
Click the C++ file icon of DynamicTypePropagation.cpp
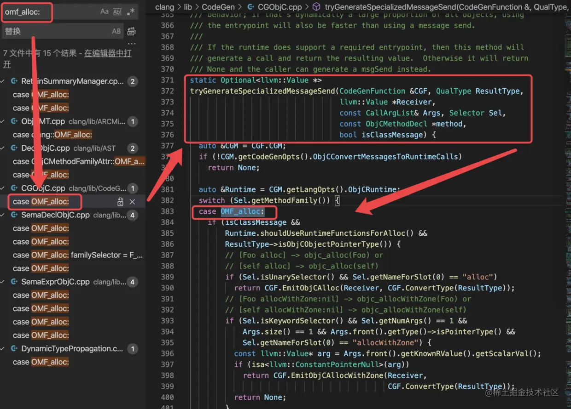coord(14,348)
